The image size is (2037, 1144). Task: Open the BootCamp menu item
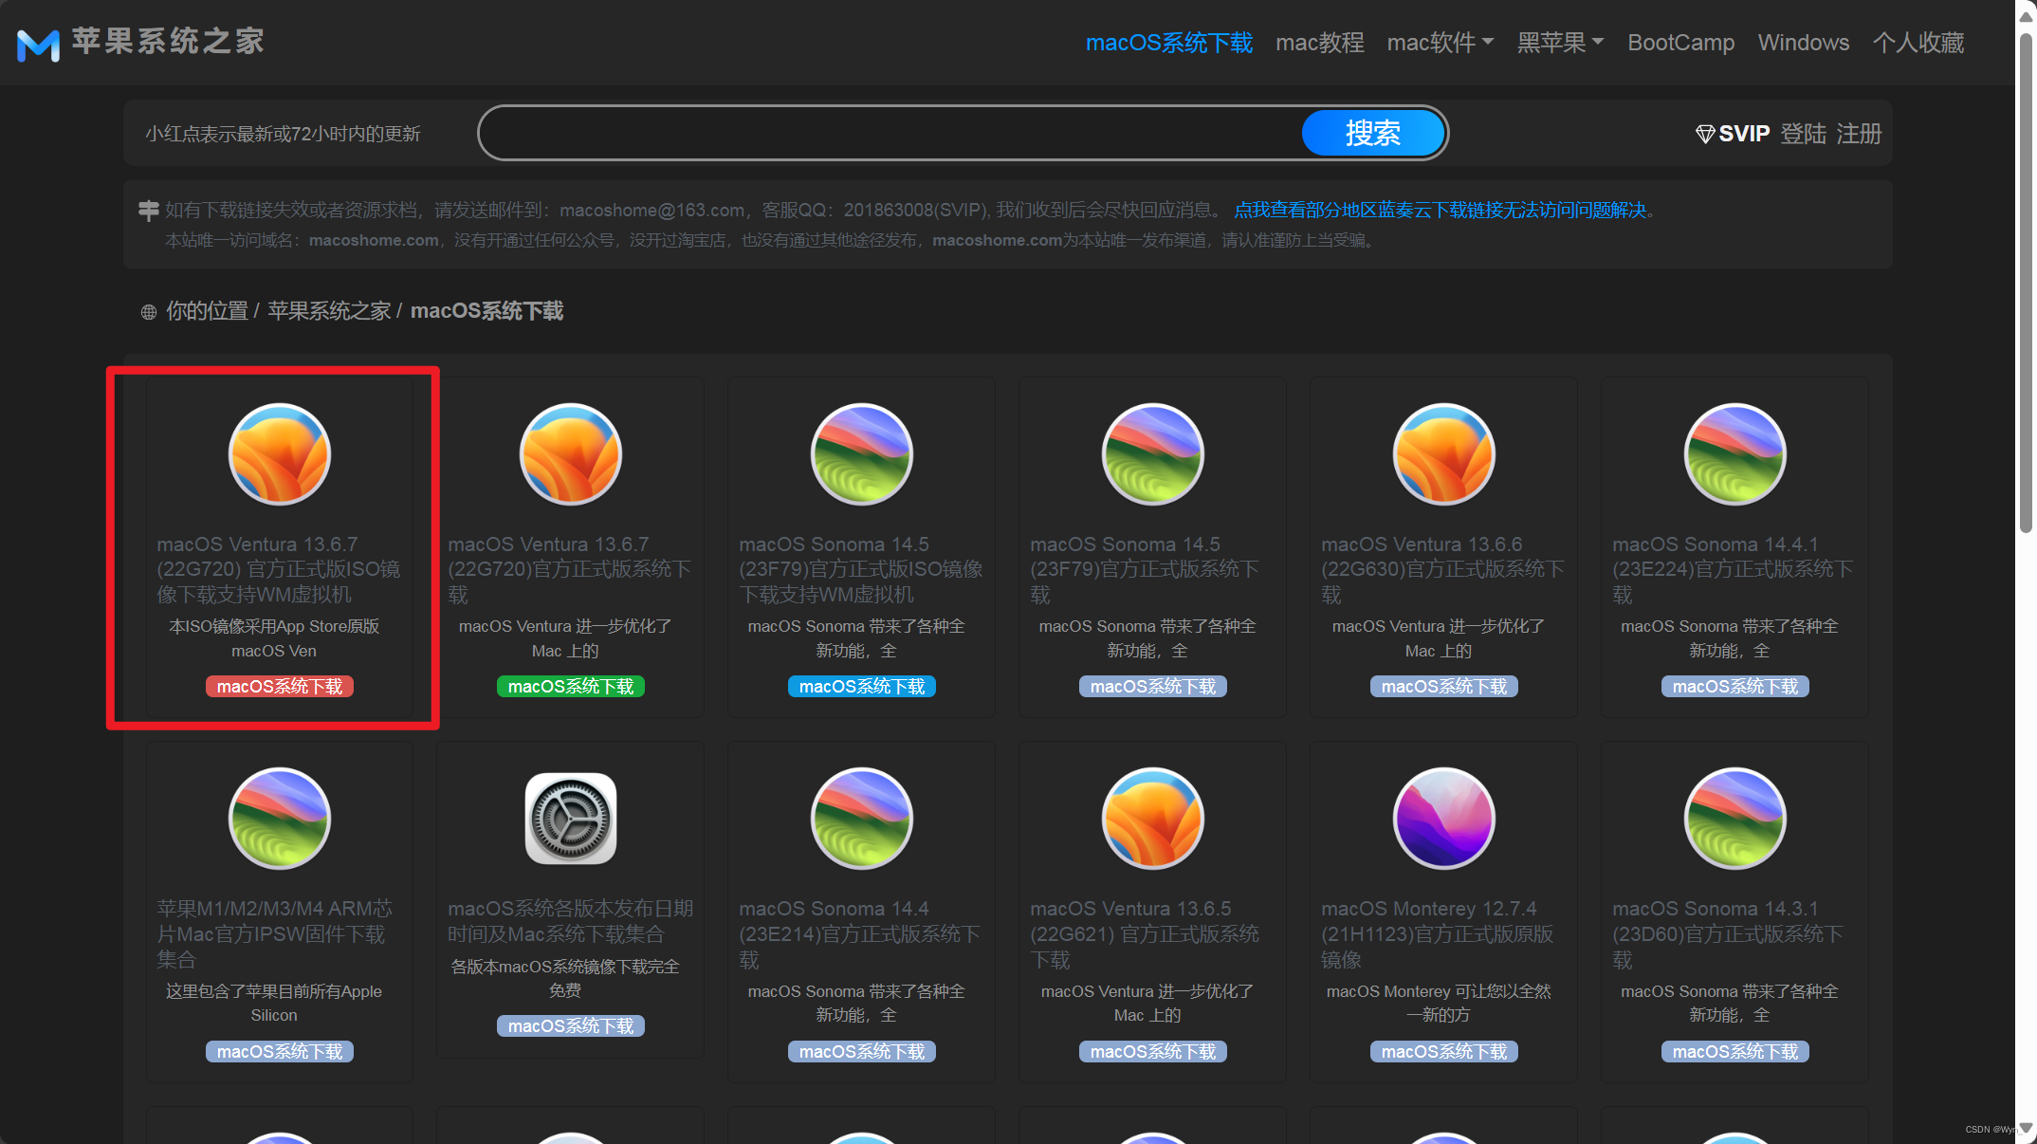pyautogui.click(x=1681, y=43)
